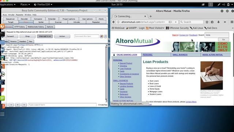
Task: Stop page loading with X button
Action: click(x=175, y=22)
